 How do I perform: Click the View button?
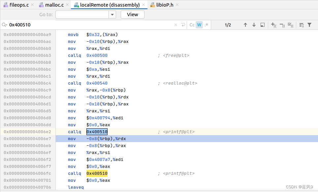(132, 15)
